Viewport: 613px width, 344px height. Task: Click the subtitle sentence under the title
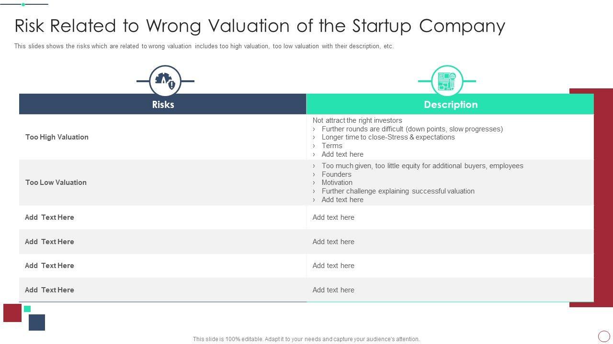point(204,46)
